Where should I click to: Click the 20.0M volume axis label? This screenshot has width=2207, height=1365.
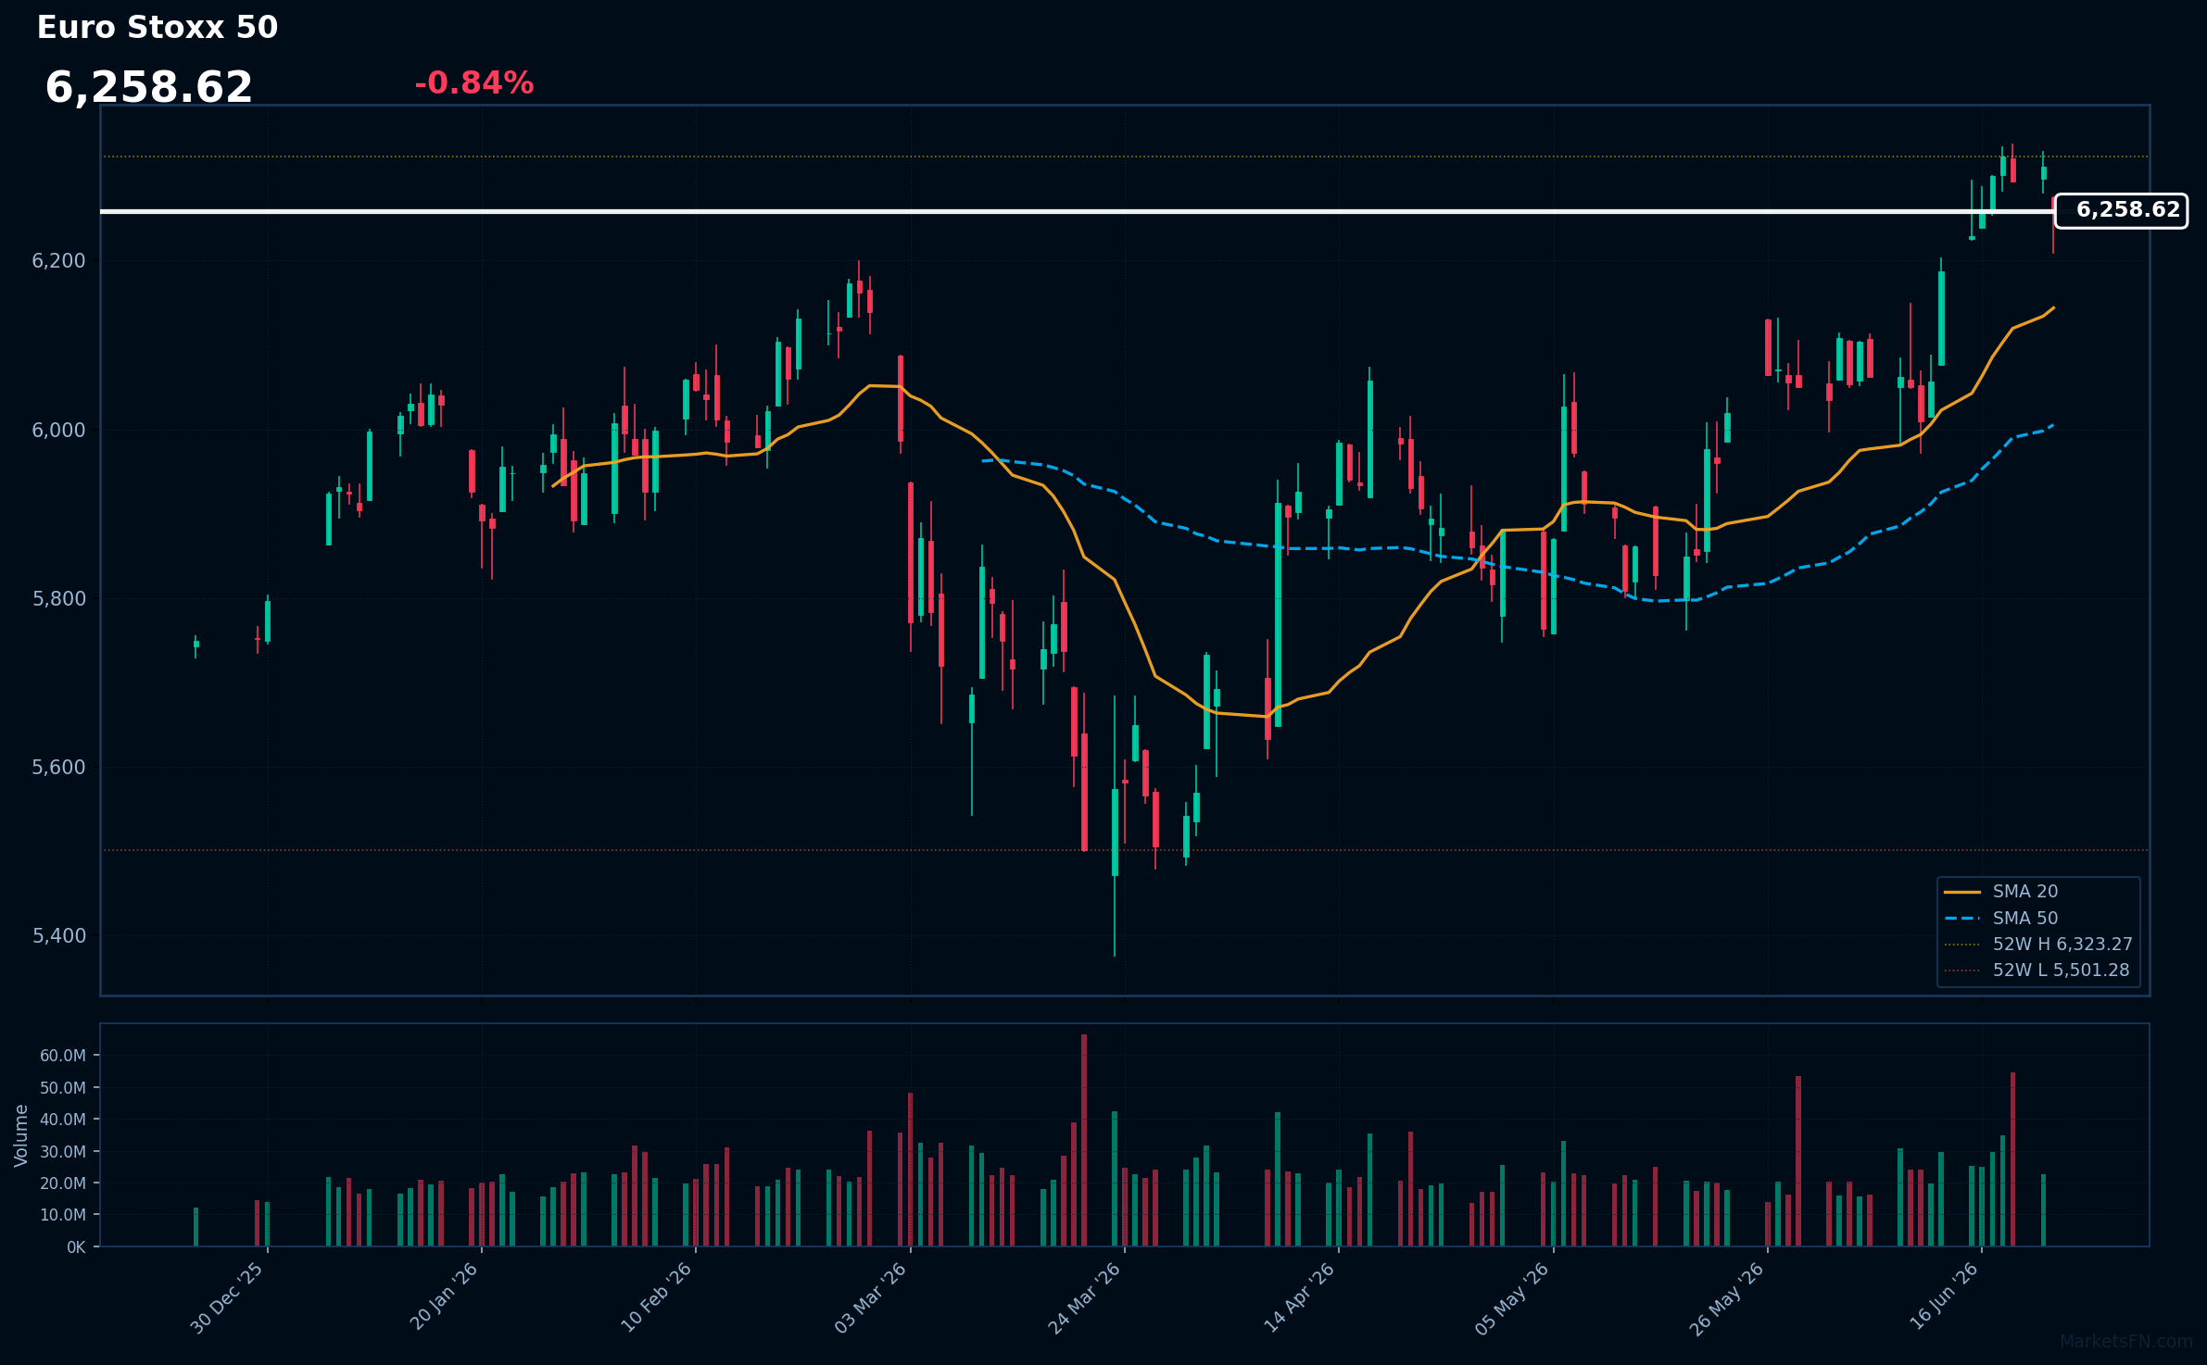tap(63, 1183)
